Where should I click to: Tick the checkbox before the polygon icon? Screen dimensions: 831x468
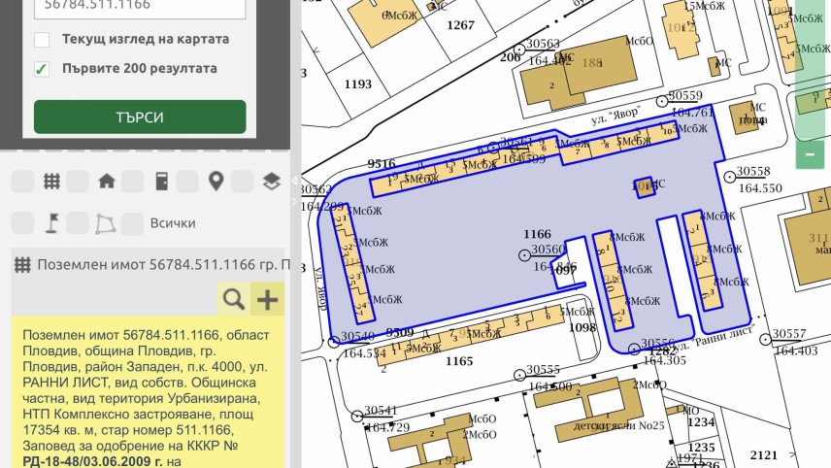(x=78, y=223)
